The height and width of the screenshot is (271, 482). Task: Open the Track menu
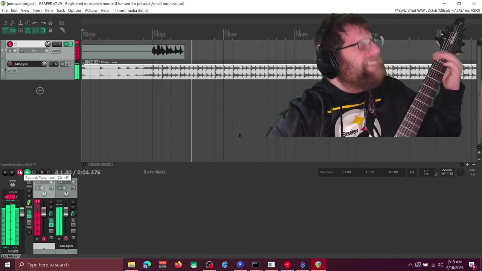(x=61, y=11)
